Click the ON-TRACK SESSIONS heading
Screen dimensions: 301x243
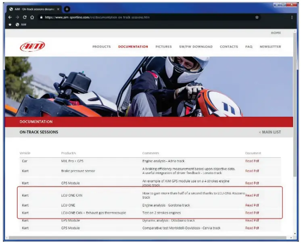(x=39, y=132)
